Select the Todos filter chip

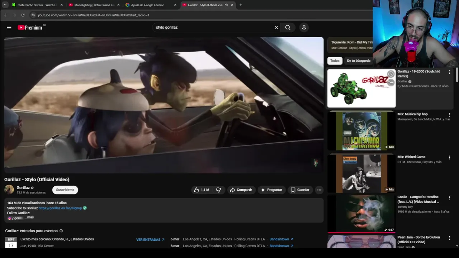(335, 61)
